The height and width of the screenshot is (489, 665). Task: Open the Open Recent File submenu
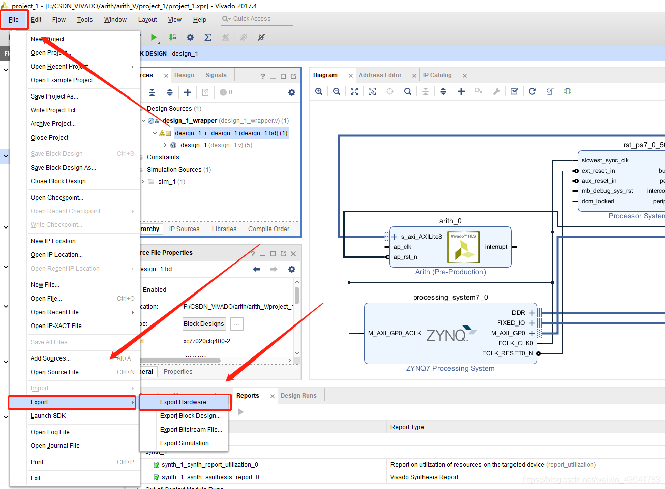83,312
